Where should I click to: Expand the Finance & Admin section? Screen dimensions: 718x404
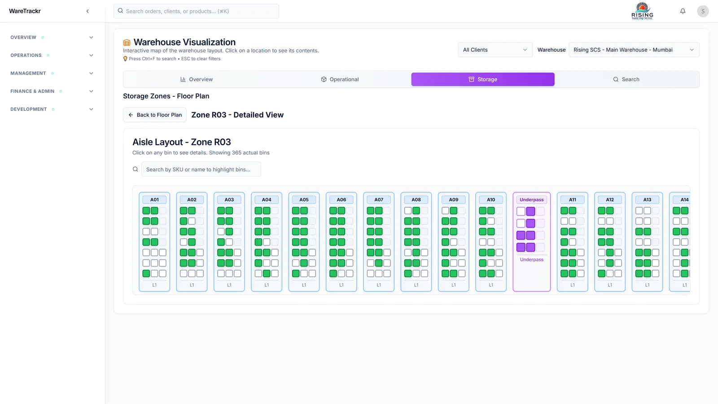pyautogui.click(x=52, y=91)
